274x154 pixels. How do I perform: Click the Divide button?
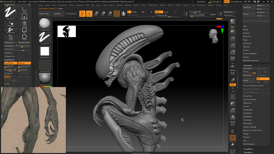(x=249, y=80)
